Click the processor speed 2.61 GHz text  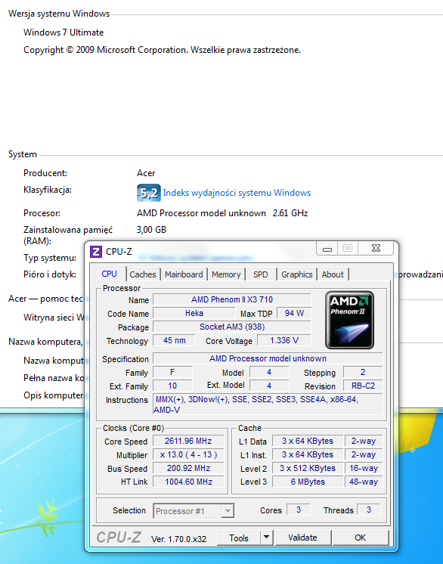coord(290,213)
